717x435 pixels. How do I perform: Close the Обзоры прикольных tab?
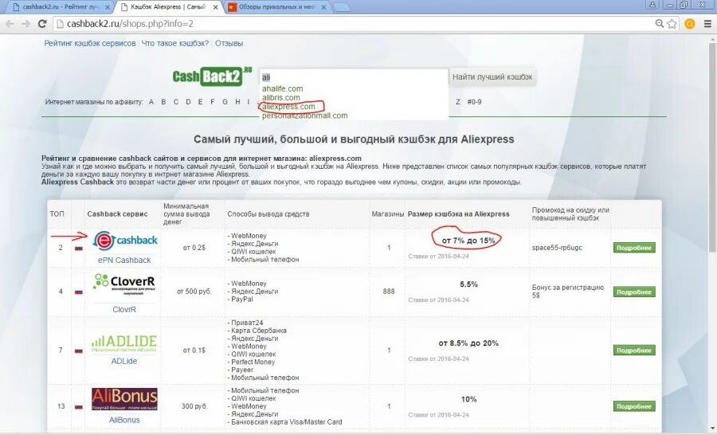324,7
